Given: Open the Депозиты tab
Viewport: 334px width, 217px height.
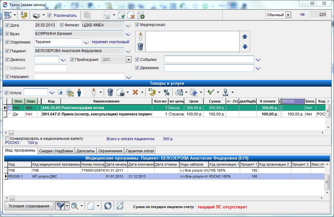Looking at the screenshot, I should [x=85, y=151].
